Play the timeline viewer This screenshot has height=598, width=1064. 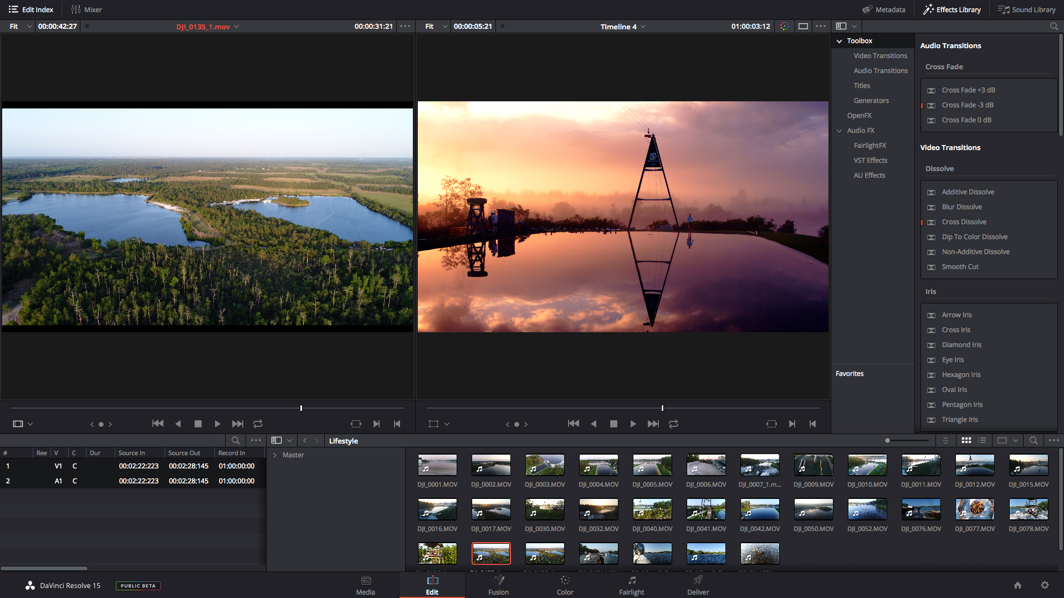pos(633,424)
